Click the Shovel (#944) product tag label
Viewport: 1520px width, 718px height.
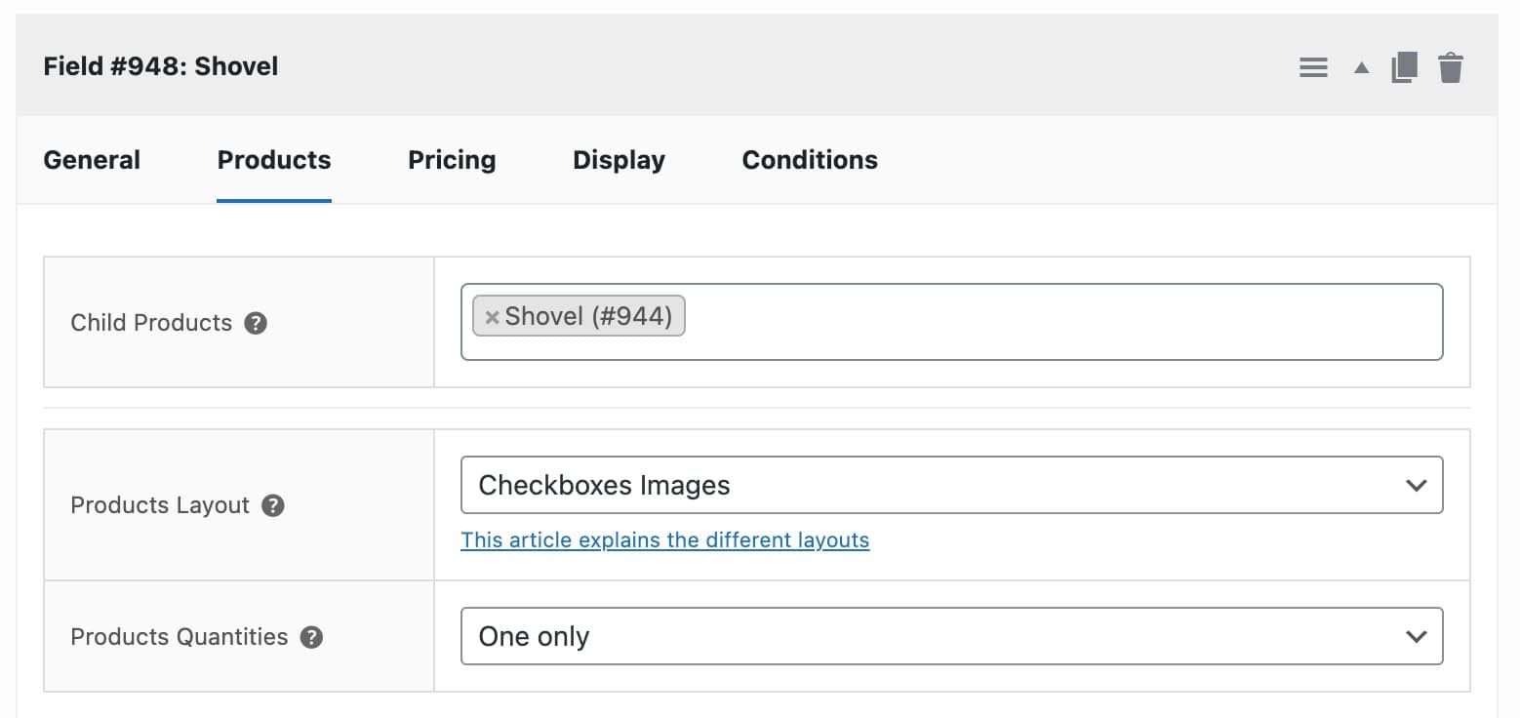click(588, 316)
